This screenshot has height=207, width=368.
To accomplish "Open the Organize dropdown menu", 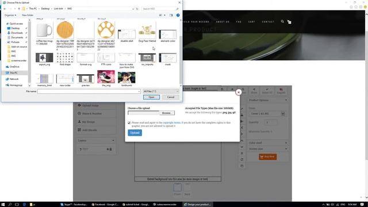I will click(x=10, y=16).
